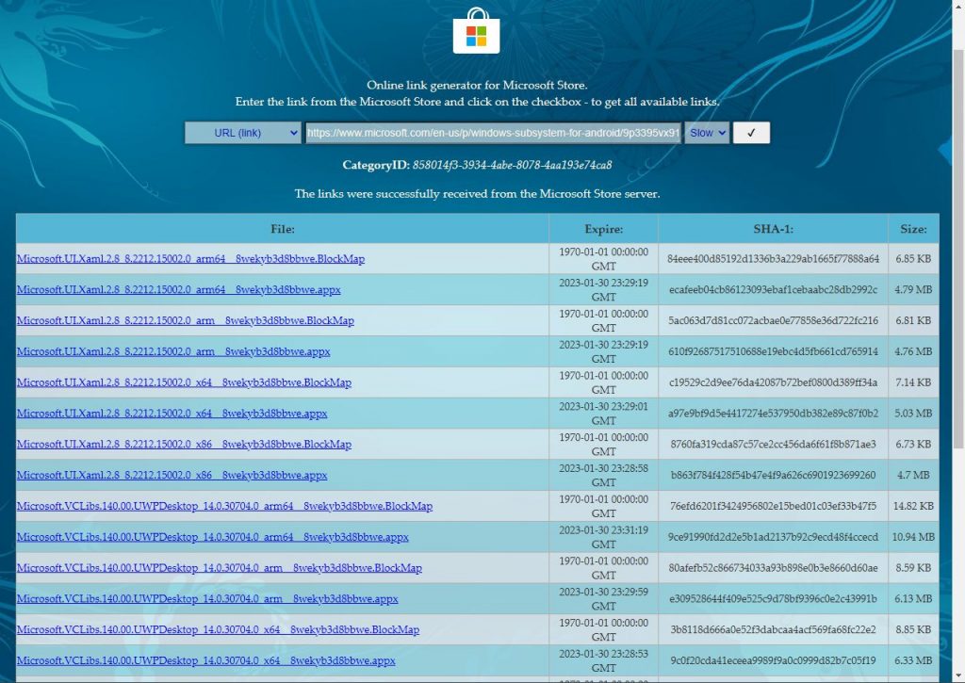Image resolution: width=965 pixels, height=683 pixels.
Task: Download VCLibs UWPDesktop x64 BlockMap link
Action: pyautogui.click(x=218, y=630)
